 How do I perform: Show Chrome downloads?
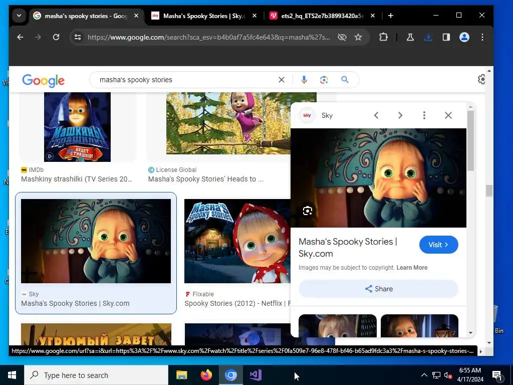tap(428, 37)
